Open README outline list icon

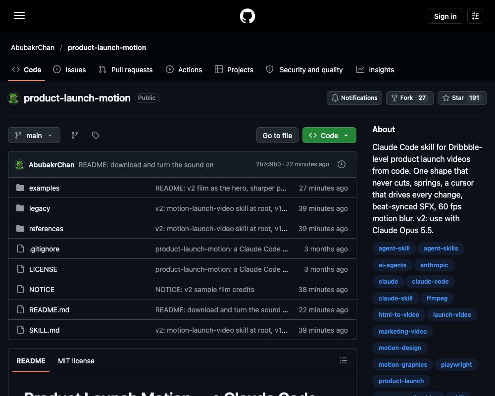344,360
